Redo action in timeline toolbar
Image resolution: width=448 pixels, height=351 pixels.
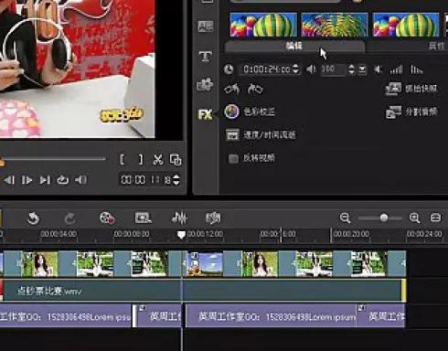(70, 218)
